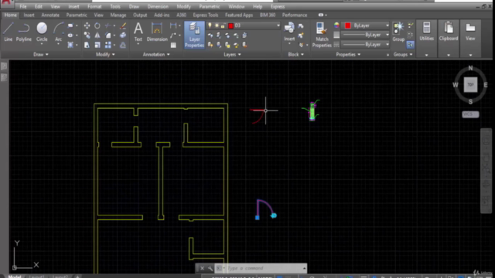Click the View panel button
The height and width of the screenshot is (278, 495).
click(470, 32)
